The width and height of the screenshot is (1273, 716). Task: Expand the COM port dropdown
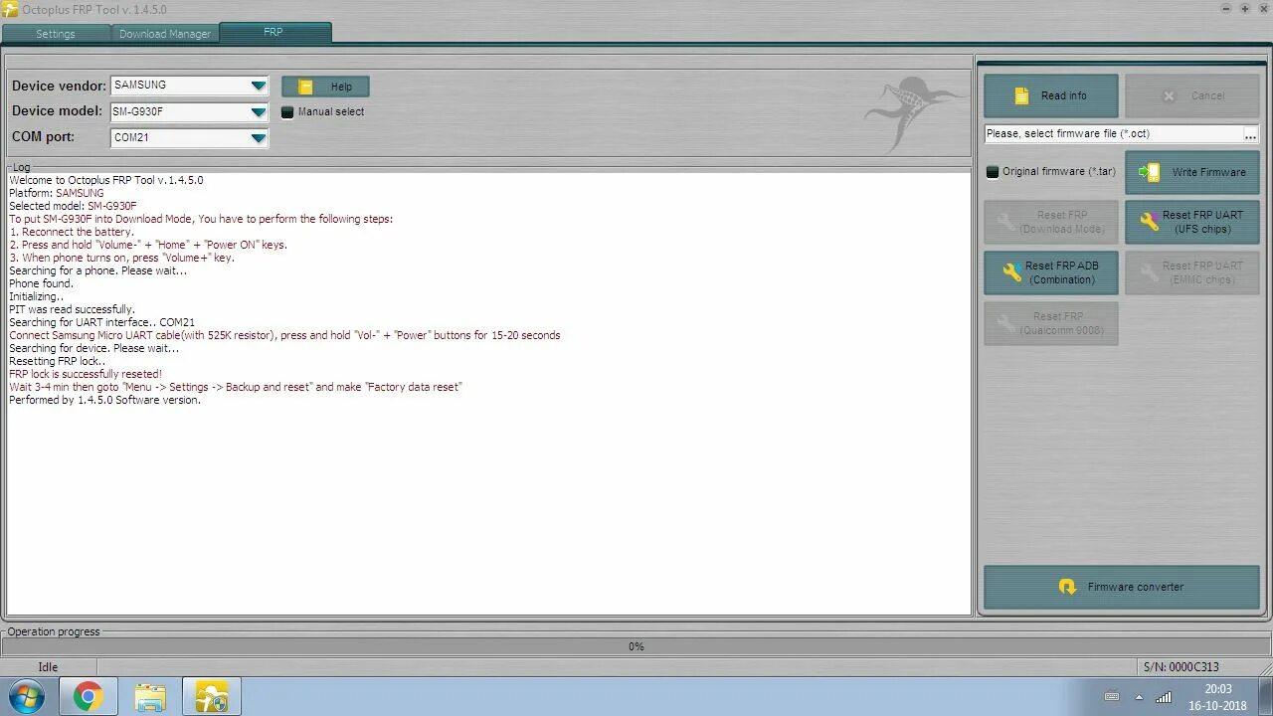click(259, 138)
